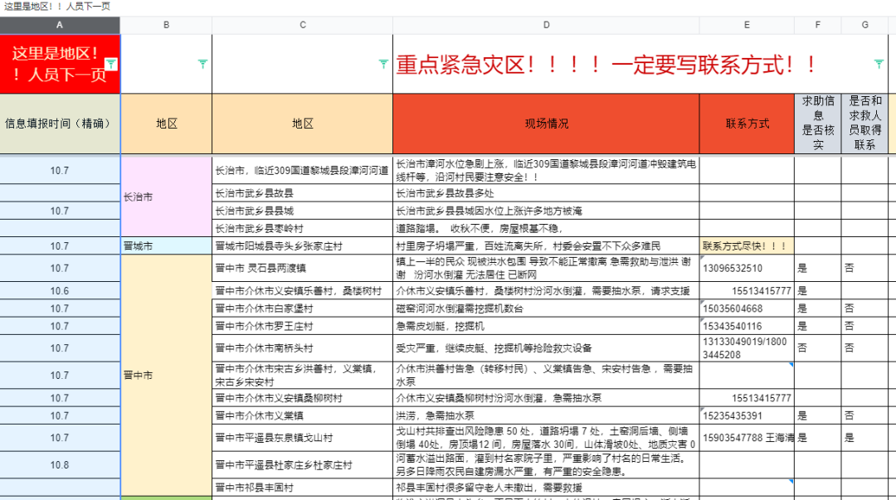This screenshot has height=500, width=896.
Task: Open filter icon in column G header
Action: click(x=879, y=63)
